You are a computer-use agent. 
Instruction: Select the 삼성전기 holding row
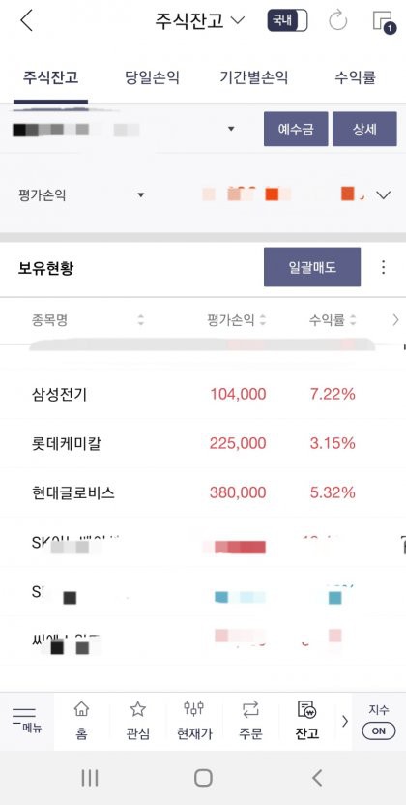tap(203, 395)
